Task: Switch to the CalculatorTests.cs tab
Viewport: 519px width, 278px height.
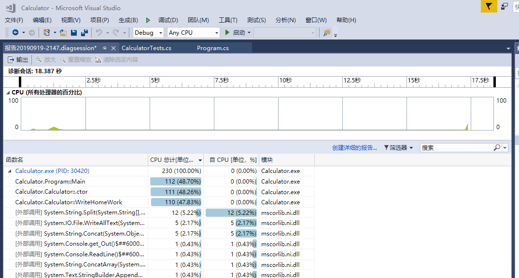Action: [147, 48]
